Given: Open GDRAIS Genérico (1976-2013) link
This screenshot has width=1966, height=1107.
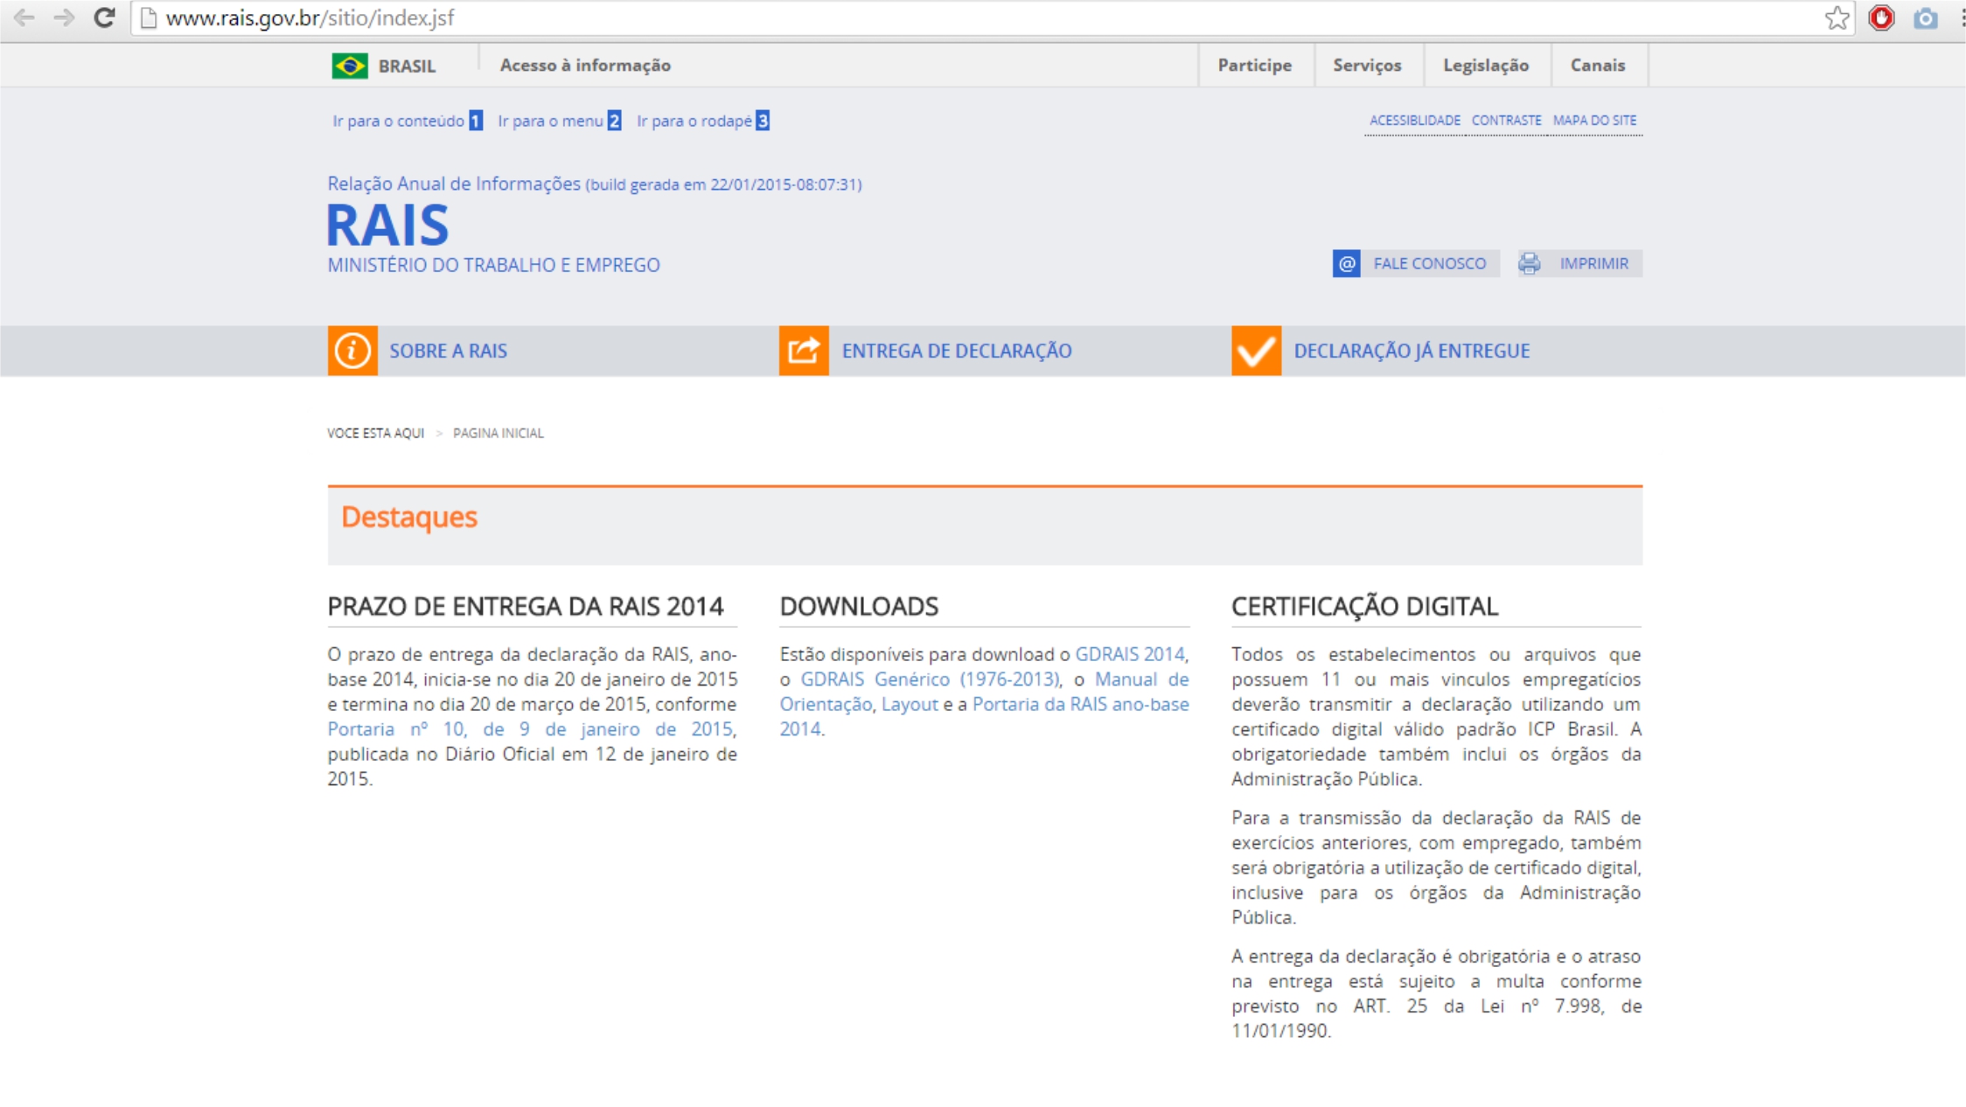Looking at the screenshot, I should [x=930, y=679].
